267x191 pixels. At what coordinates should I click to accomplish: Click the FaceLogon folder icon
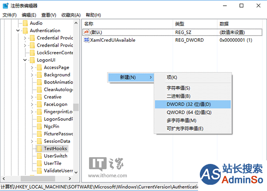(x=39, y=104)
